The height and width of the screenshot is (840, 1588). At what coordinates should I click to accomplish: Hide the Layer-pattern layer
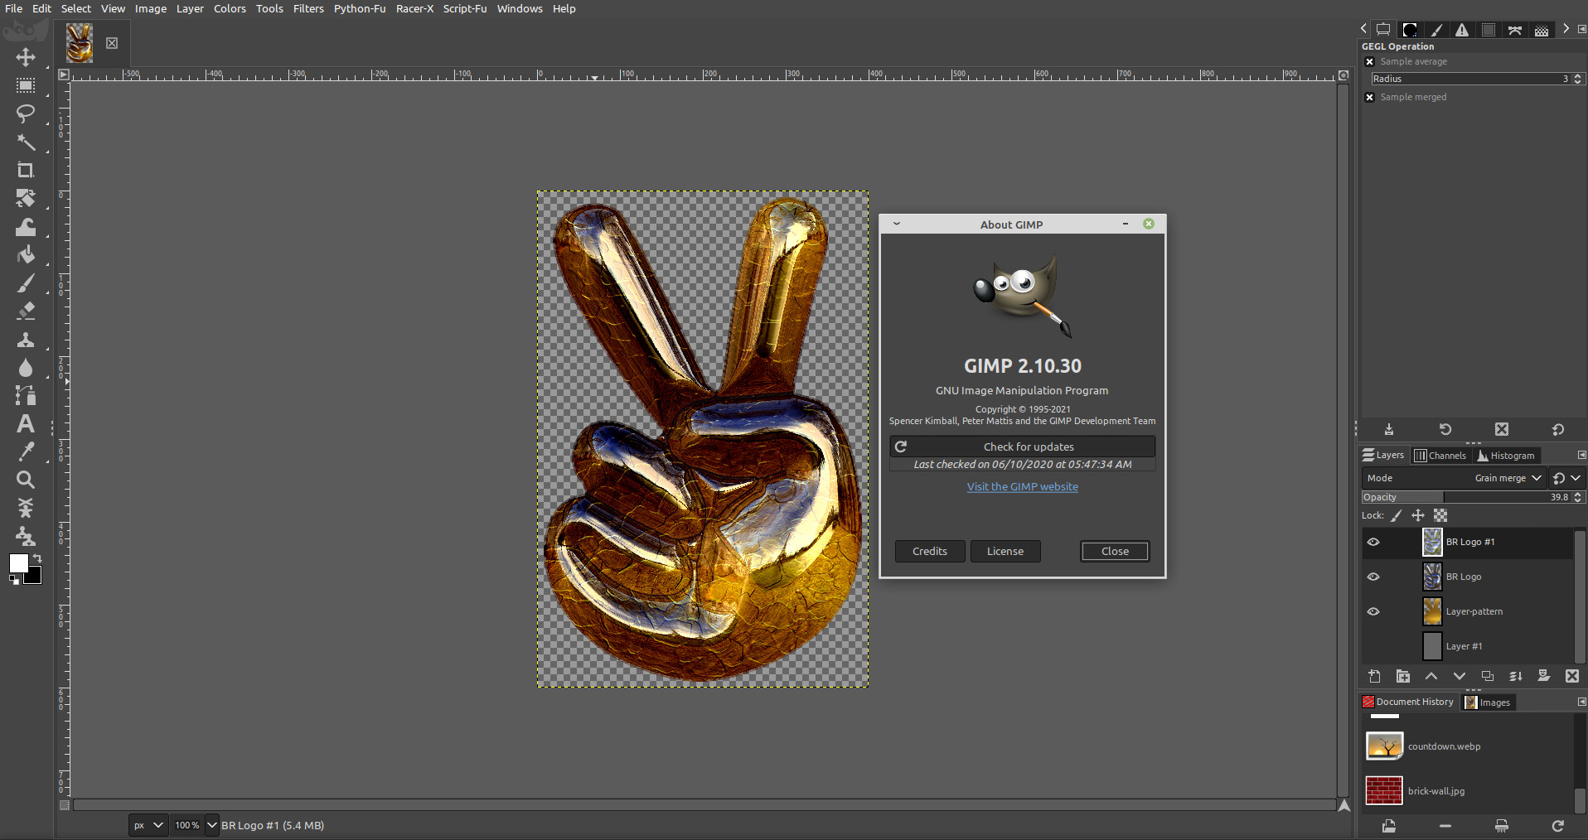[x=1373, y=611]
